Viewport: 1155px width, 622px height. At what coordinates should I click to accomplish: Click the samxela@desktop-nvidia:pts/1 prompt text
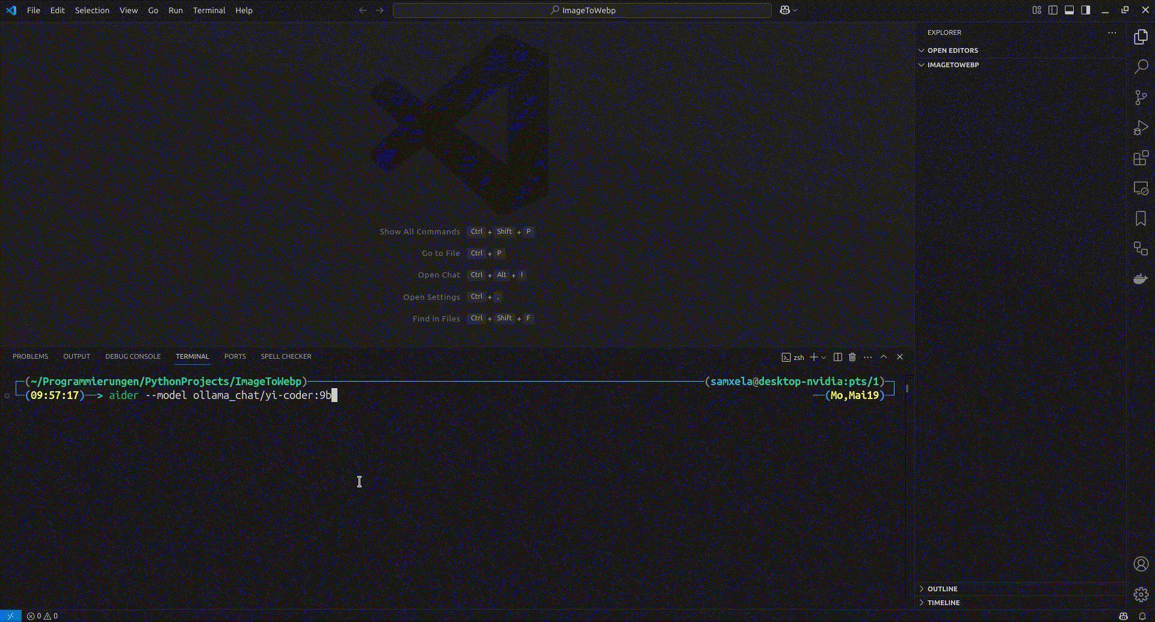pyautogui.click(x=795, y=382)
